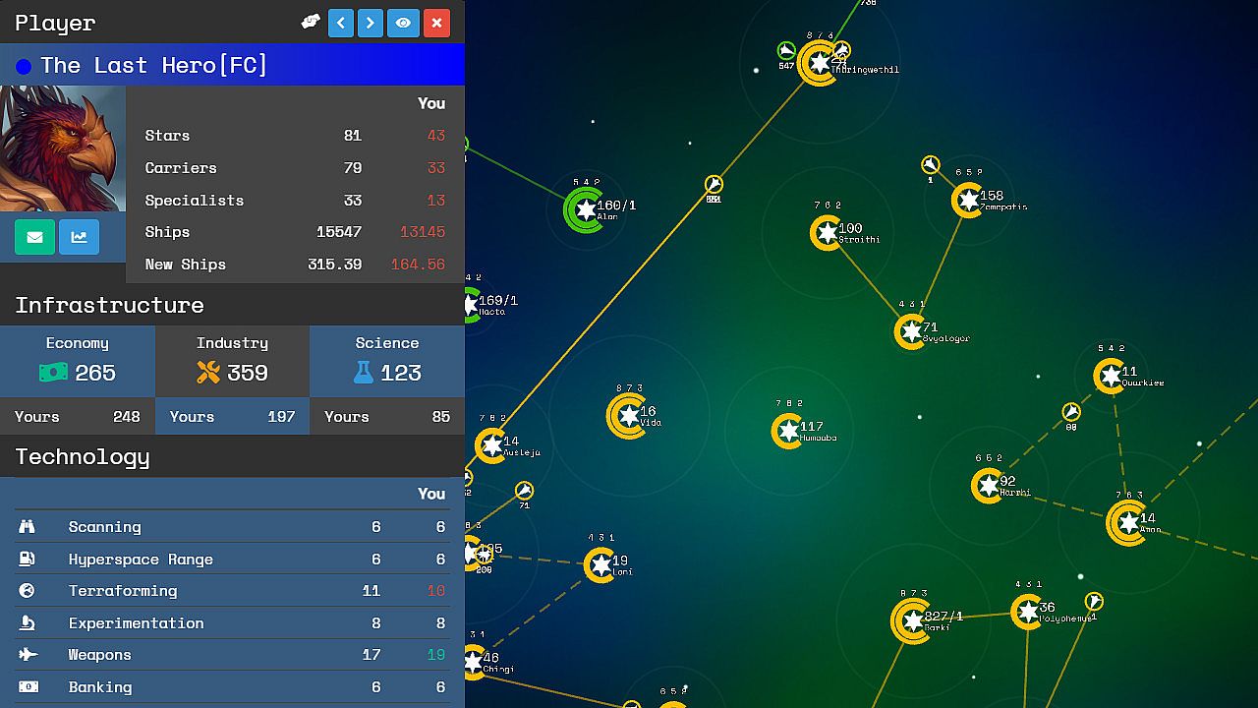Click the Stars value '81'

click(x=353, y=136)
